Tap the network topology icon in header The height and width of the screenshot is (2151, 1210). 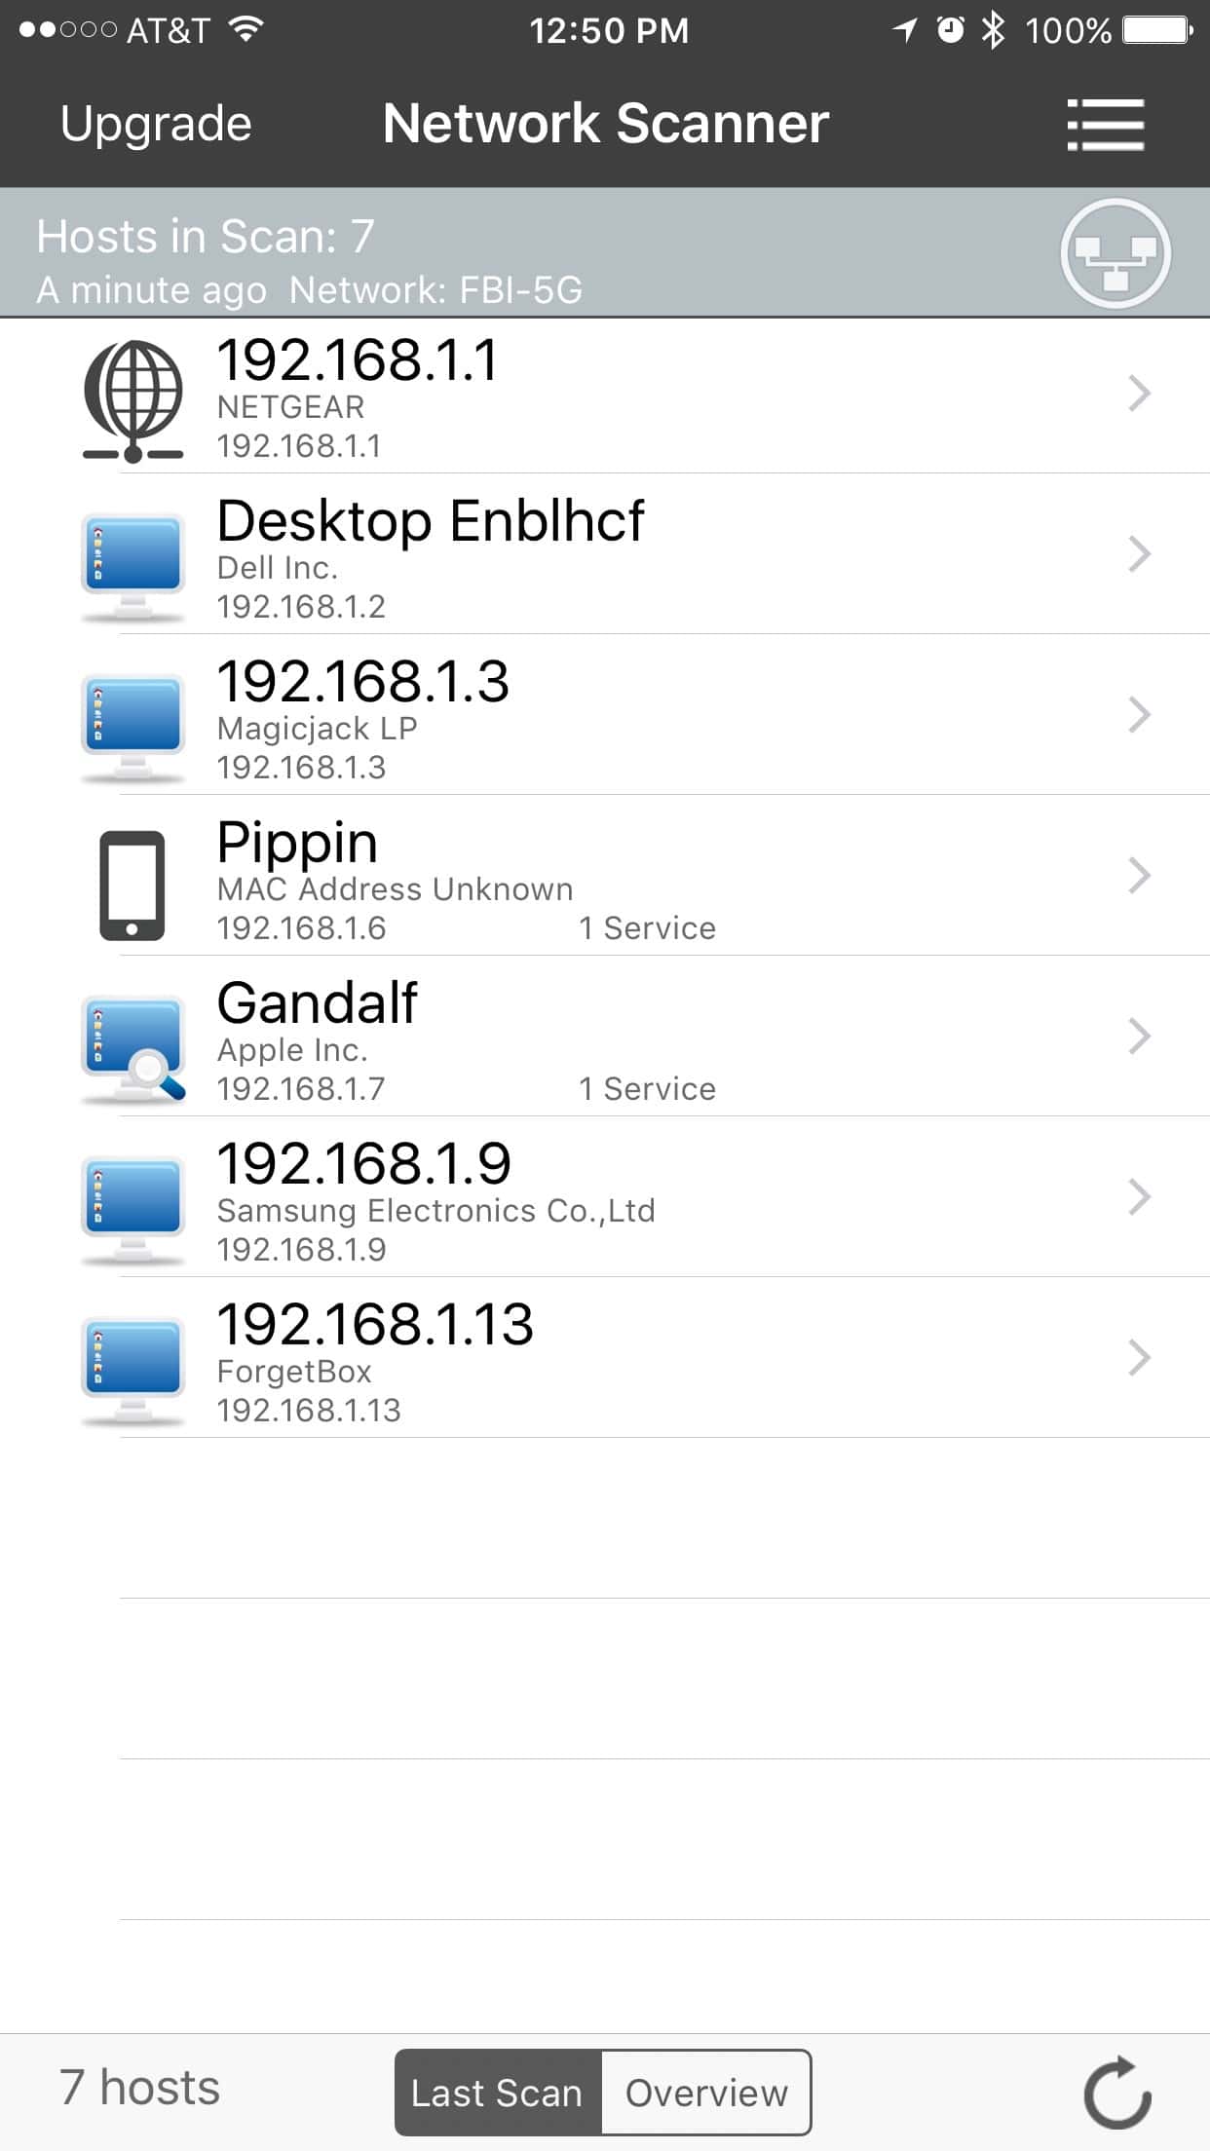point(1115,253)
